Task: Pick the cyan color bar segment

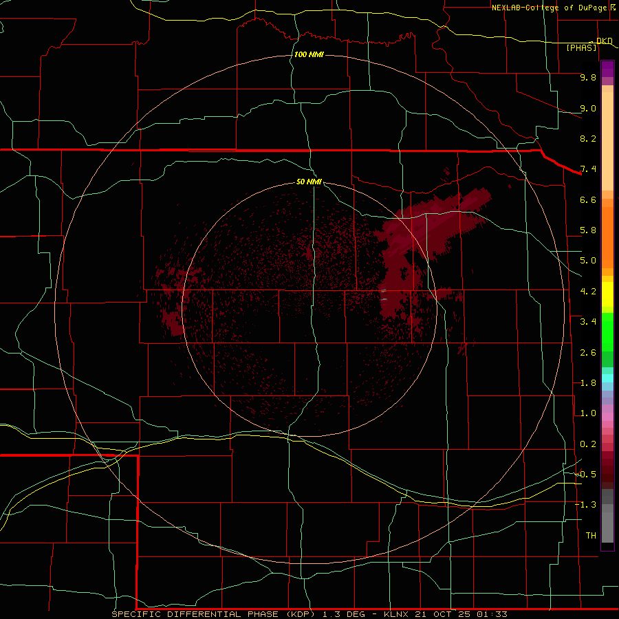Action: coord(607,378)
